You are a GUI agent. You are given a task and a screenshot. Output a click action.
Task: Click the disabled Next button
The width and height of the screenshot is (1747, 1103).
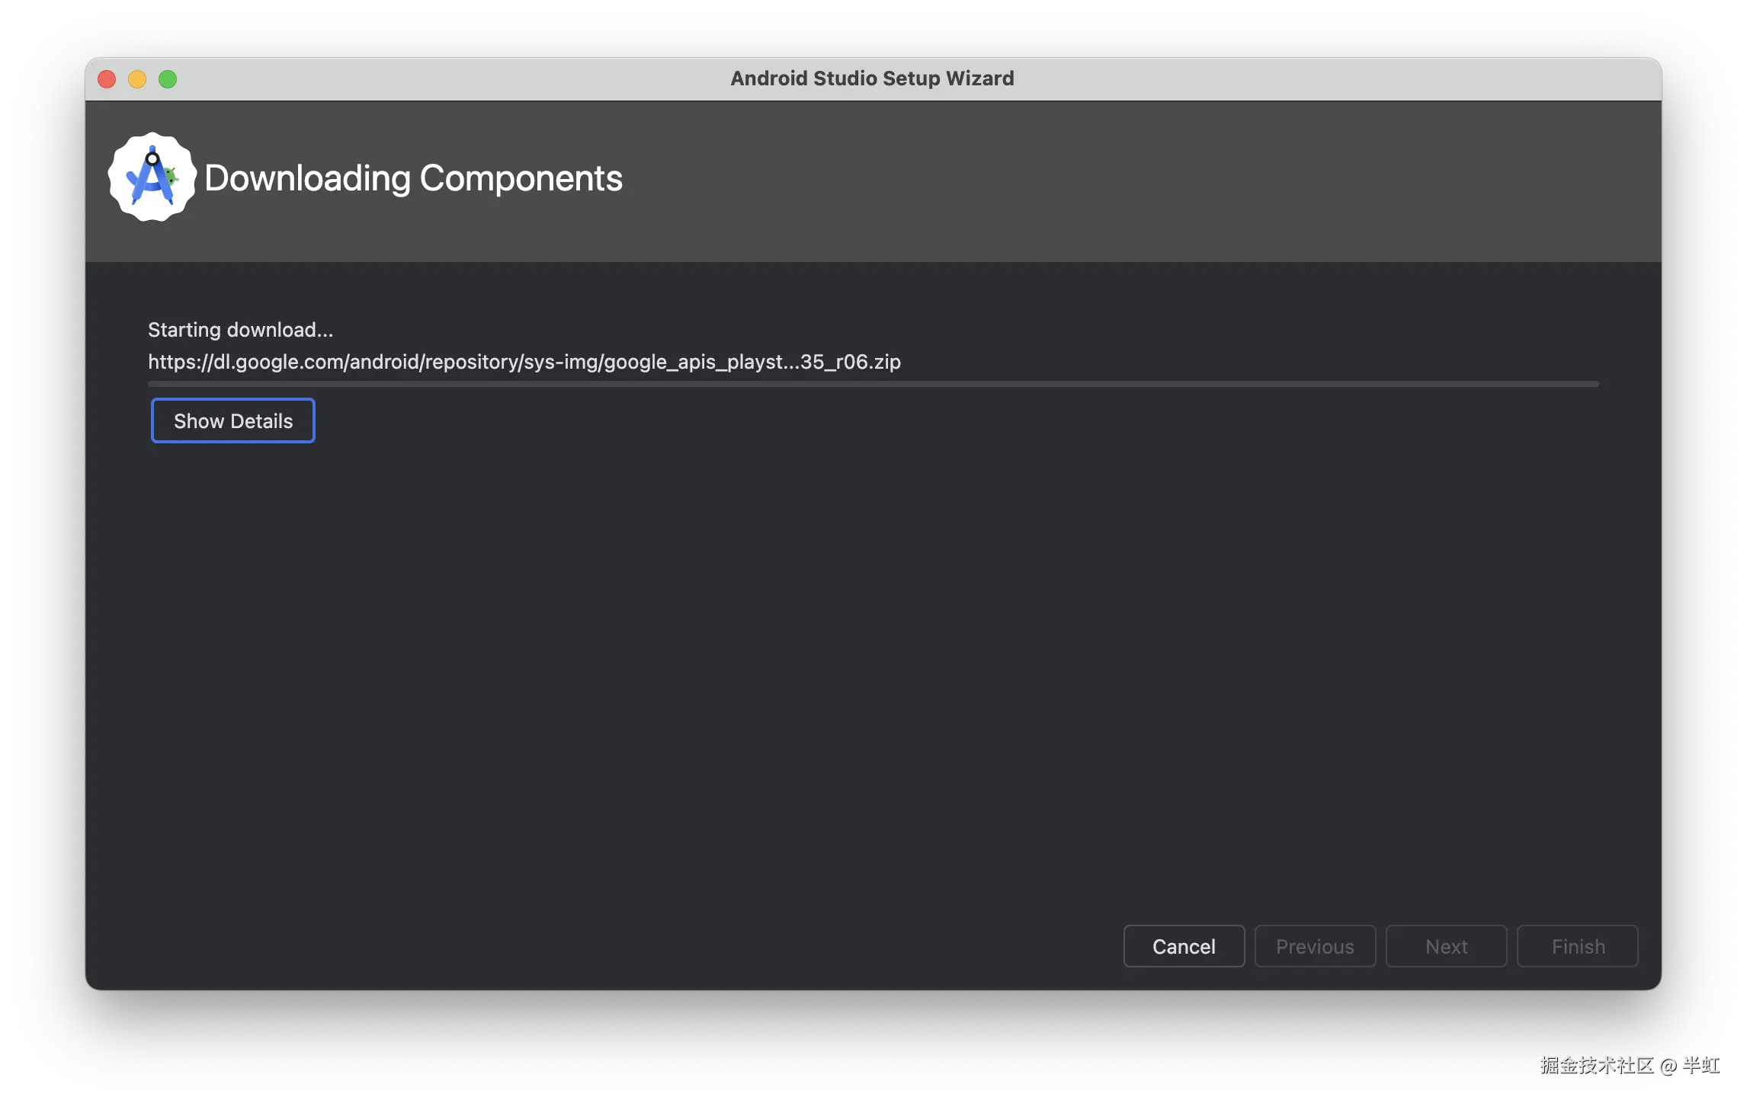click(x=1446, y=946)
